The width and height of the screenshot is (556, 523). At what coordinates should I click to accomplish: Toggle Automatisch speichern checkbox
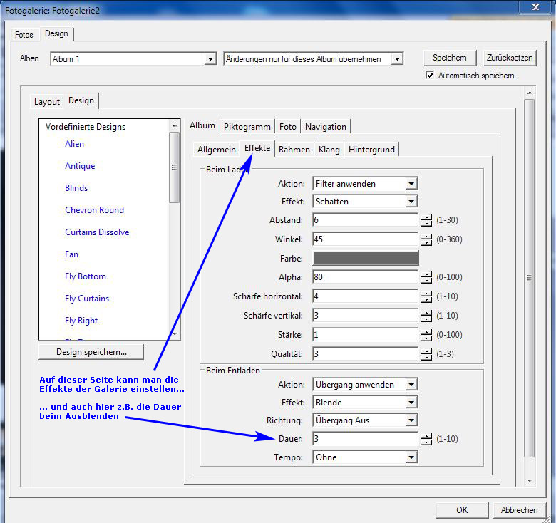point(430,76)
